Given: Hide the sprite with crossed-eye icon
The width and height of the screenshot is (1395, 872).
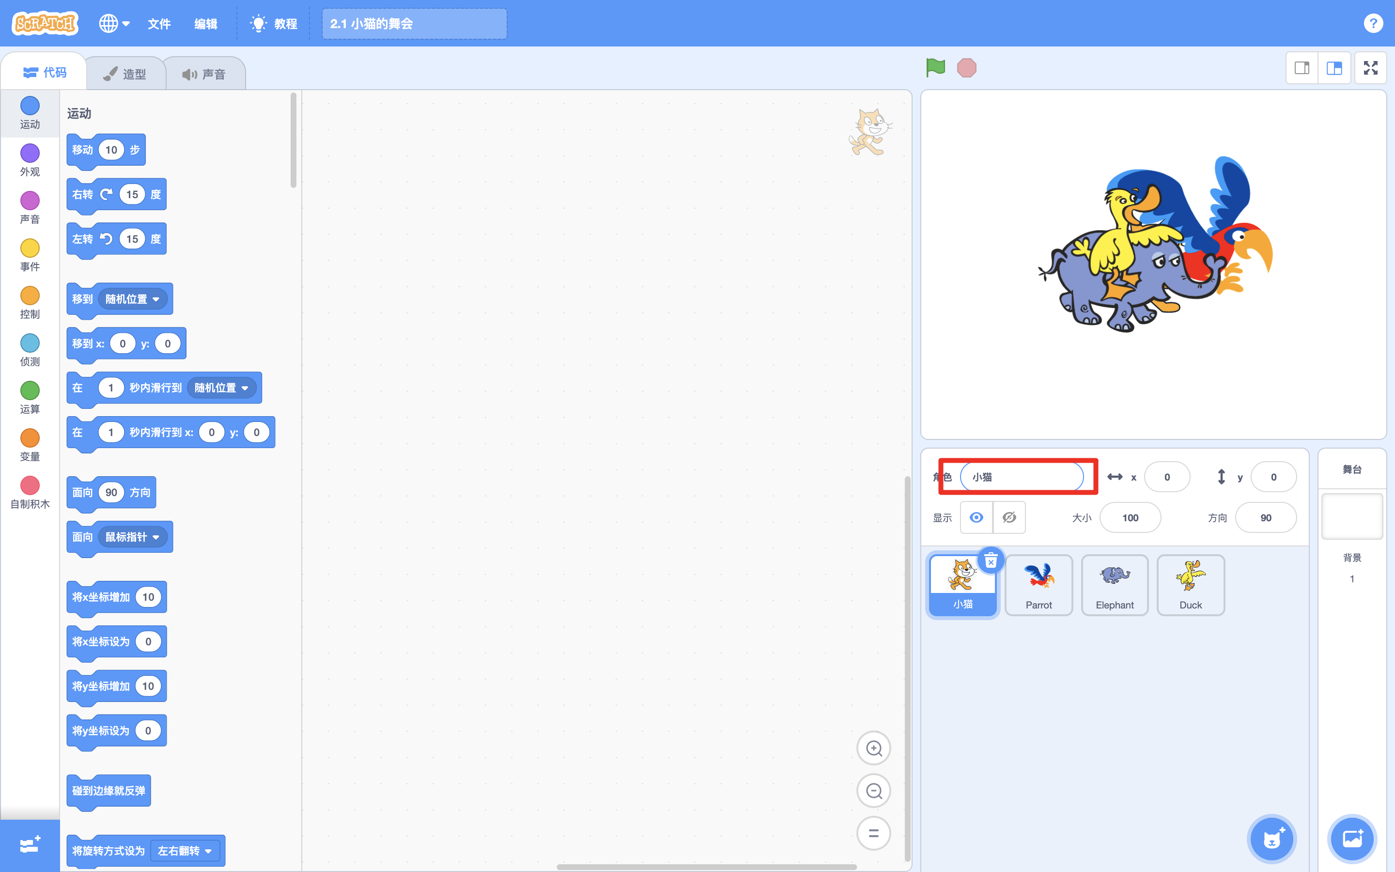Looking at the screenshot, I should pyautogui.click(x=1009, y=517).
